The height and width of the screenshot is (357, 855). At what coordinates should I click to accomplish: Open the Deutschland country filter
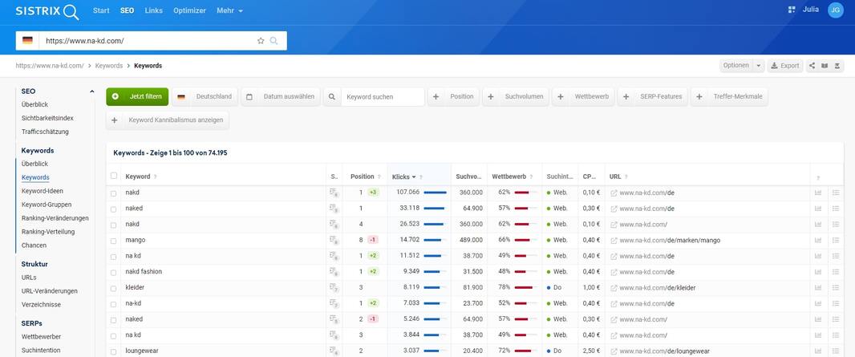[x=205, y=96]
